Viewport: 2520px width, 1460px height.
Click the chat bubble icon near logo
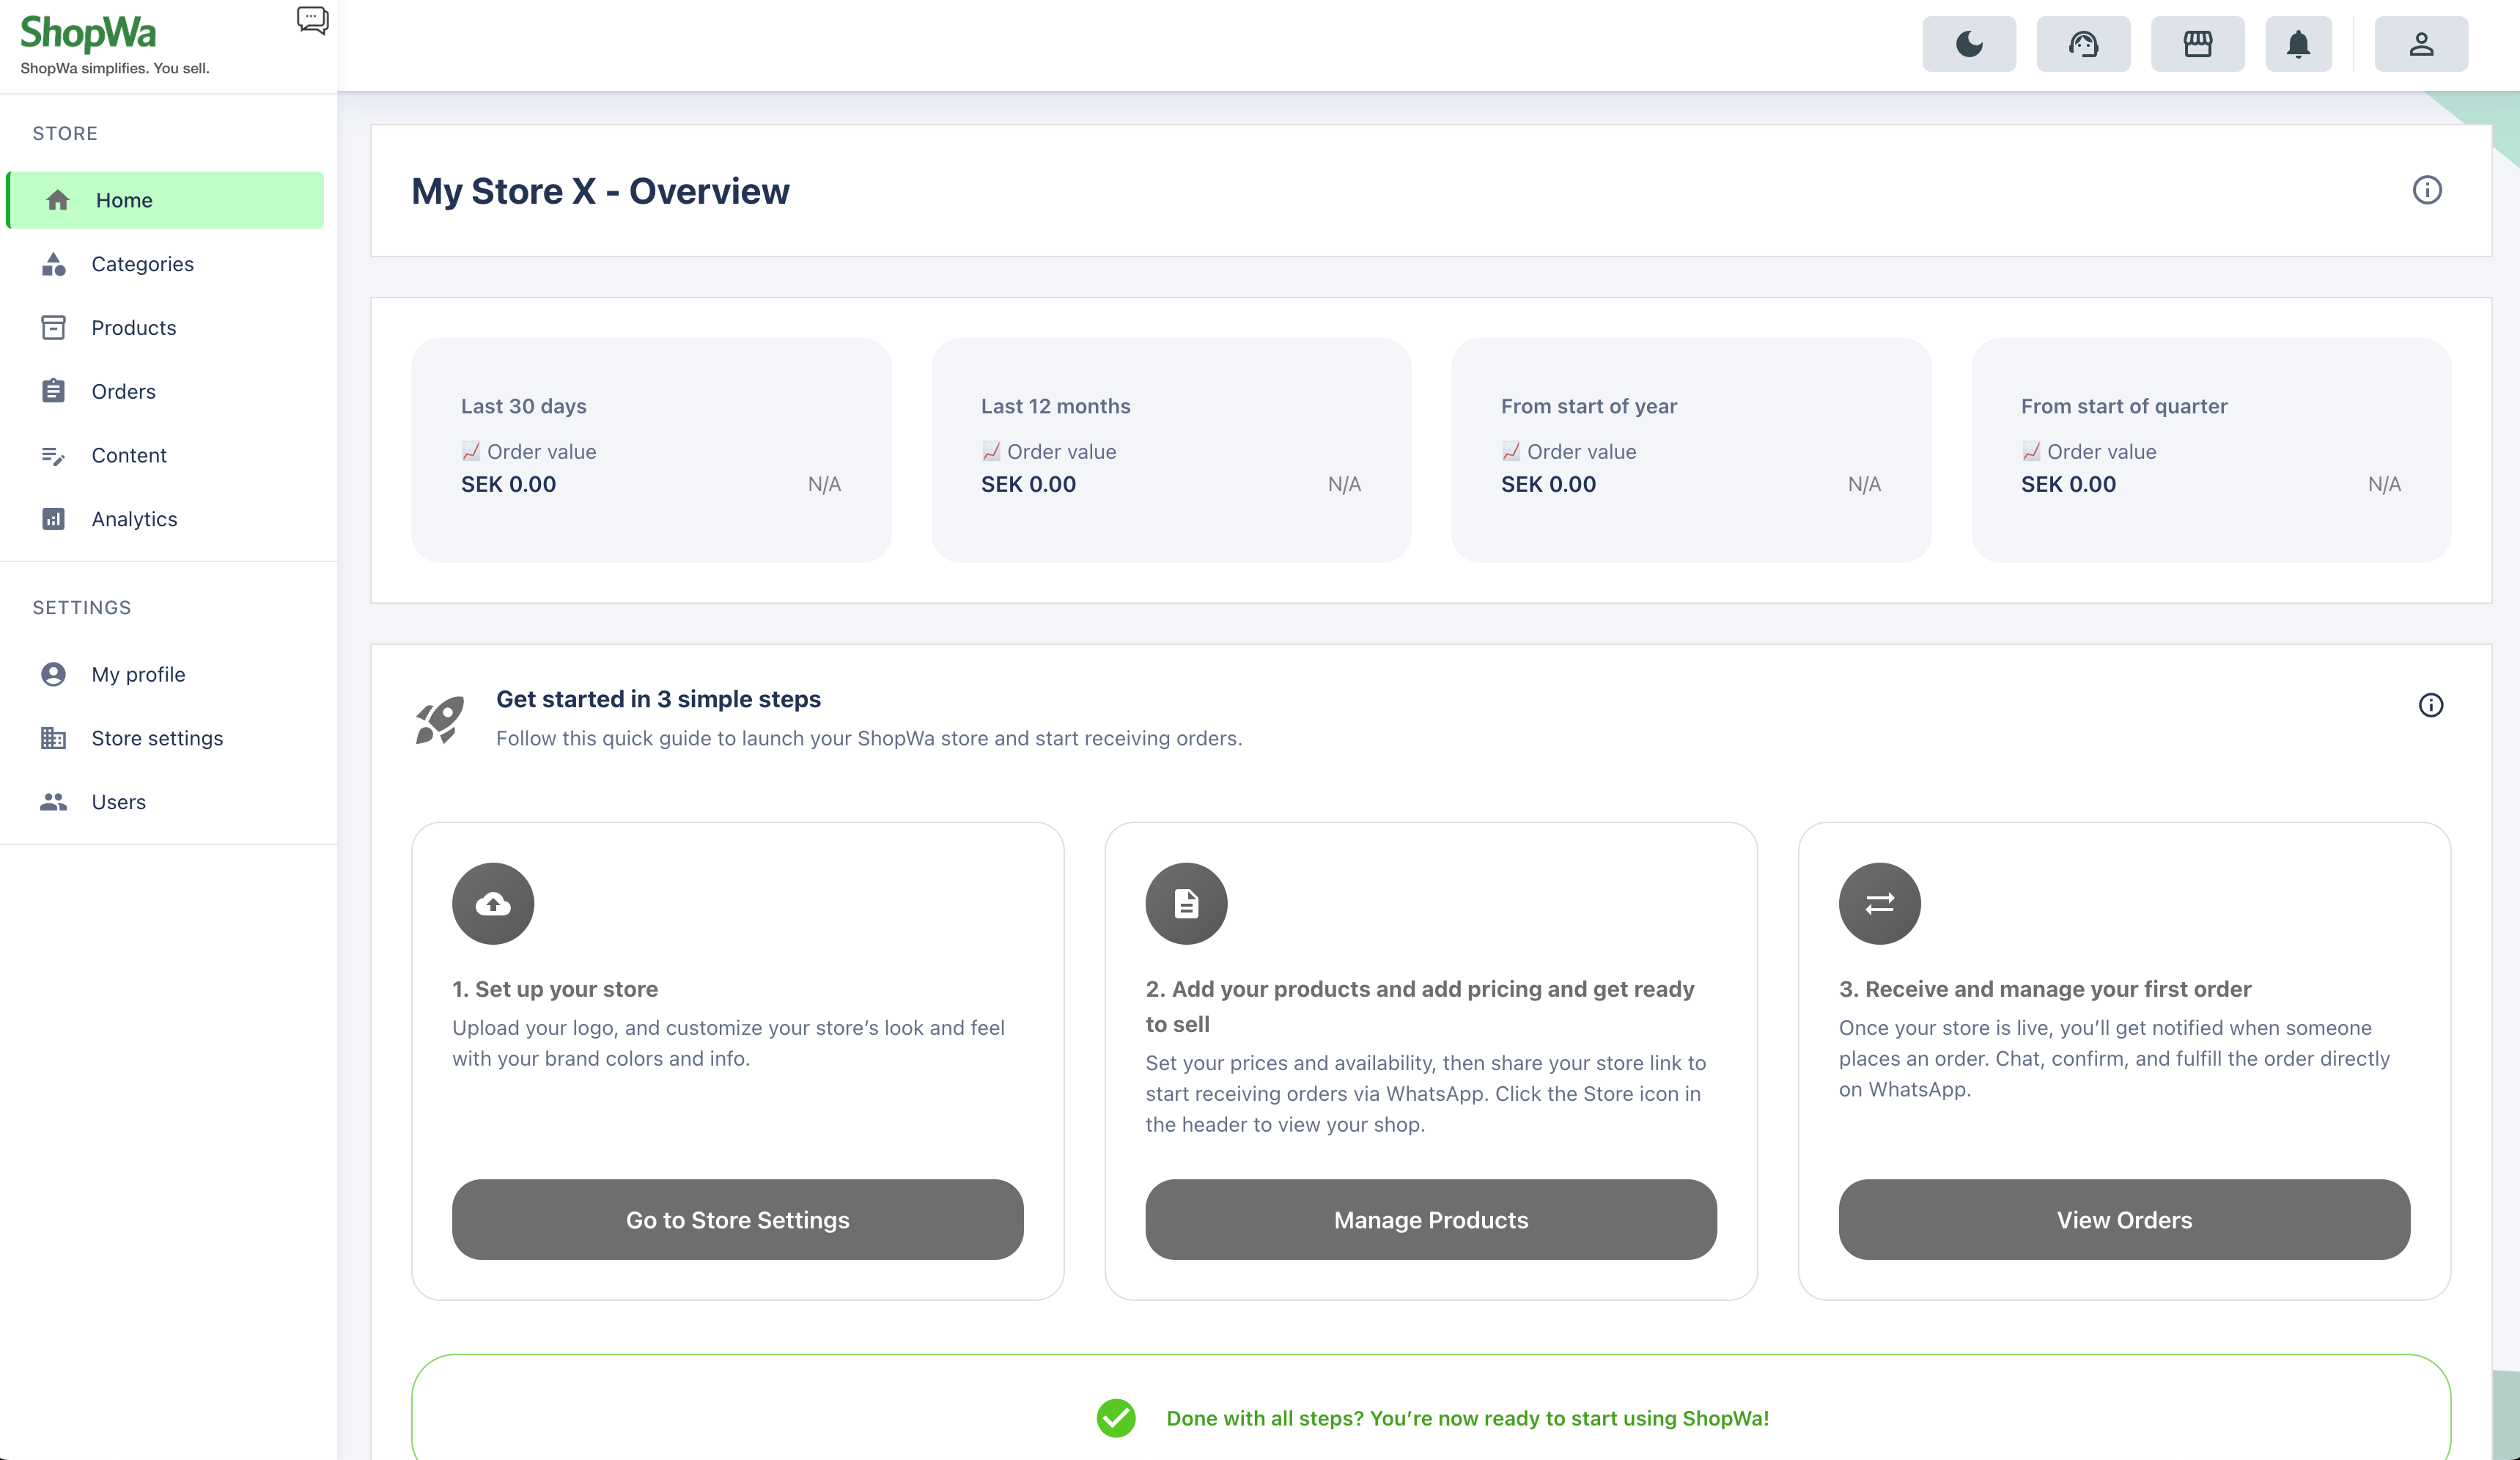point(312,20)
